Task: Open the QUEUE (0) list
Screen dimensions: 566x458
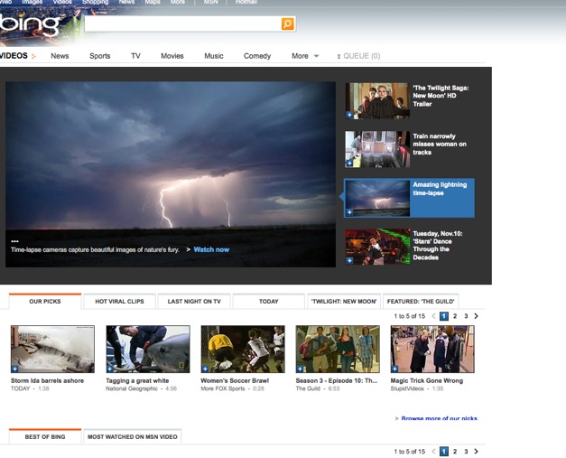Action: [x=359, y=56]
